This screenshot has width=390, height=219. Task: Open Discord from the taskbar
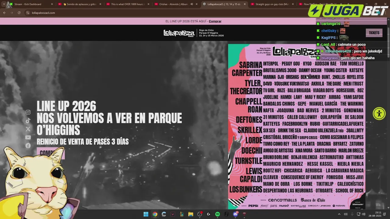tap(236, 214)
